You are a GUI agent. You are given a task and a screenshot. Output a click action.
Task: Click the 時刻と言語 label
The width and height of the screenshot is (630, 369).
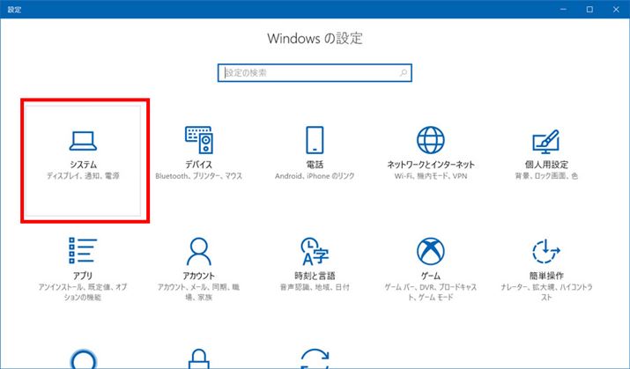315,276
